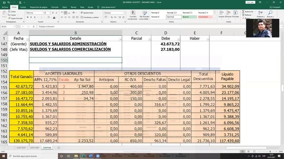Toggle Combinar y centrar merge
Screen dimensions: 284x159
tap(90, 17)
